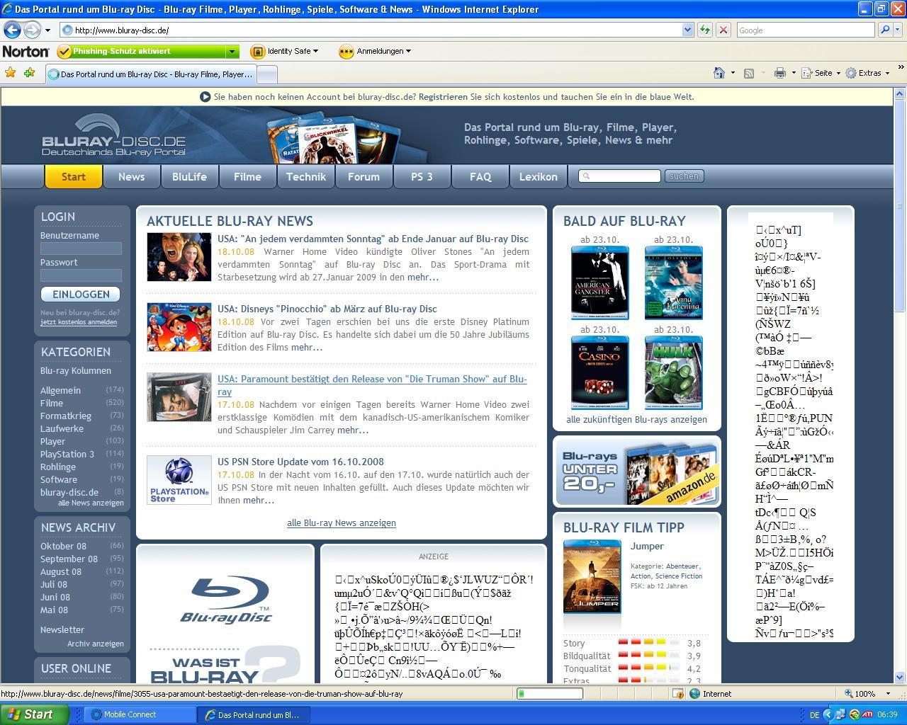Click the RSS feeds icon

tap(748, 73)
